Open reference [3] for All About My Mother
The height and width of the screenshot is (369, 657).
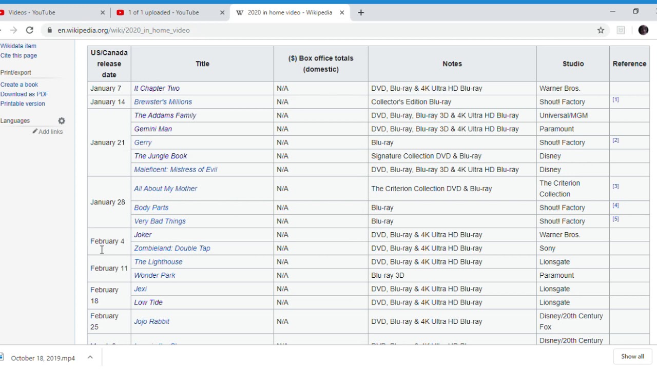click(615, 186)
